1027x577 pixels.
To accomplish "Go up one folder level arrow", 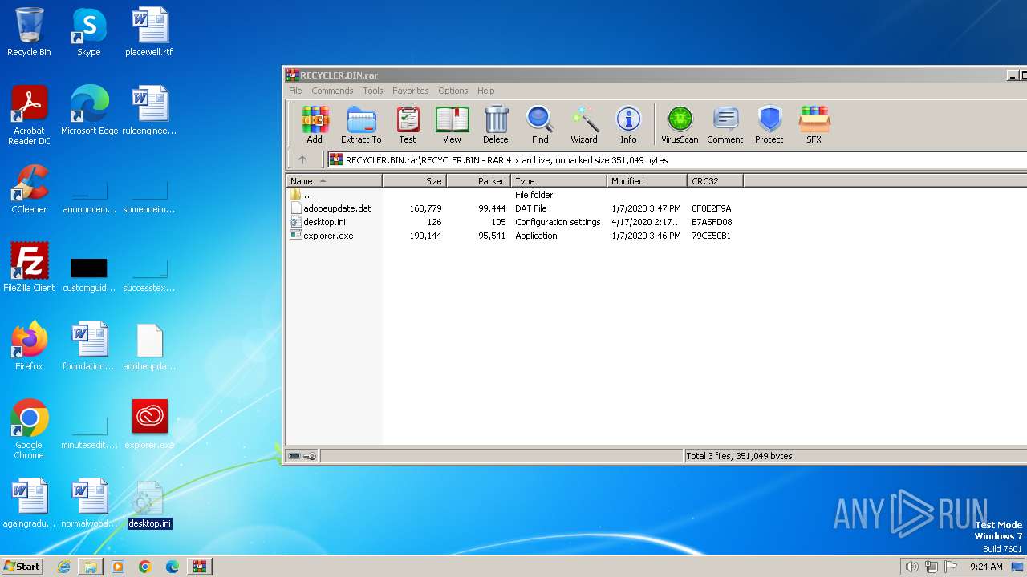I will tap(302, 159).
